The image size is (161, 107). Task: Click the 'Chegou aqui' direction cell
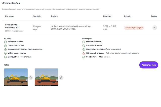pos(37,28)
